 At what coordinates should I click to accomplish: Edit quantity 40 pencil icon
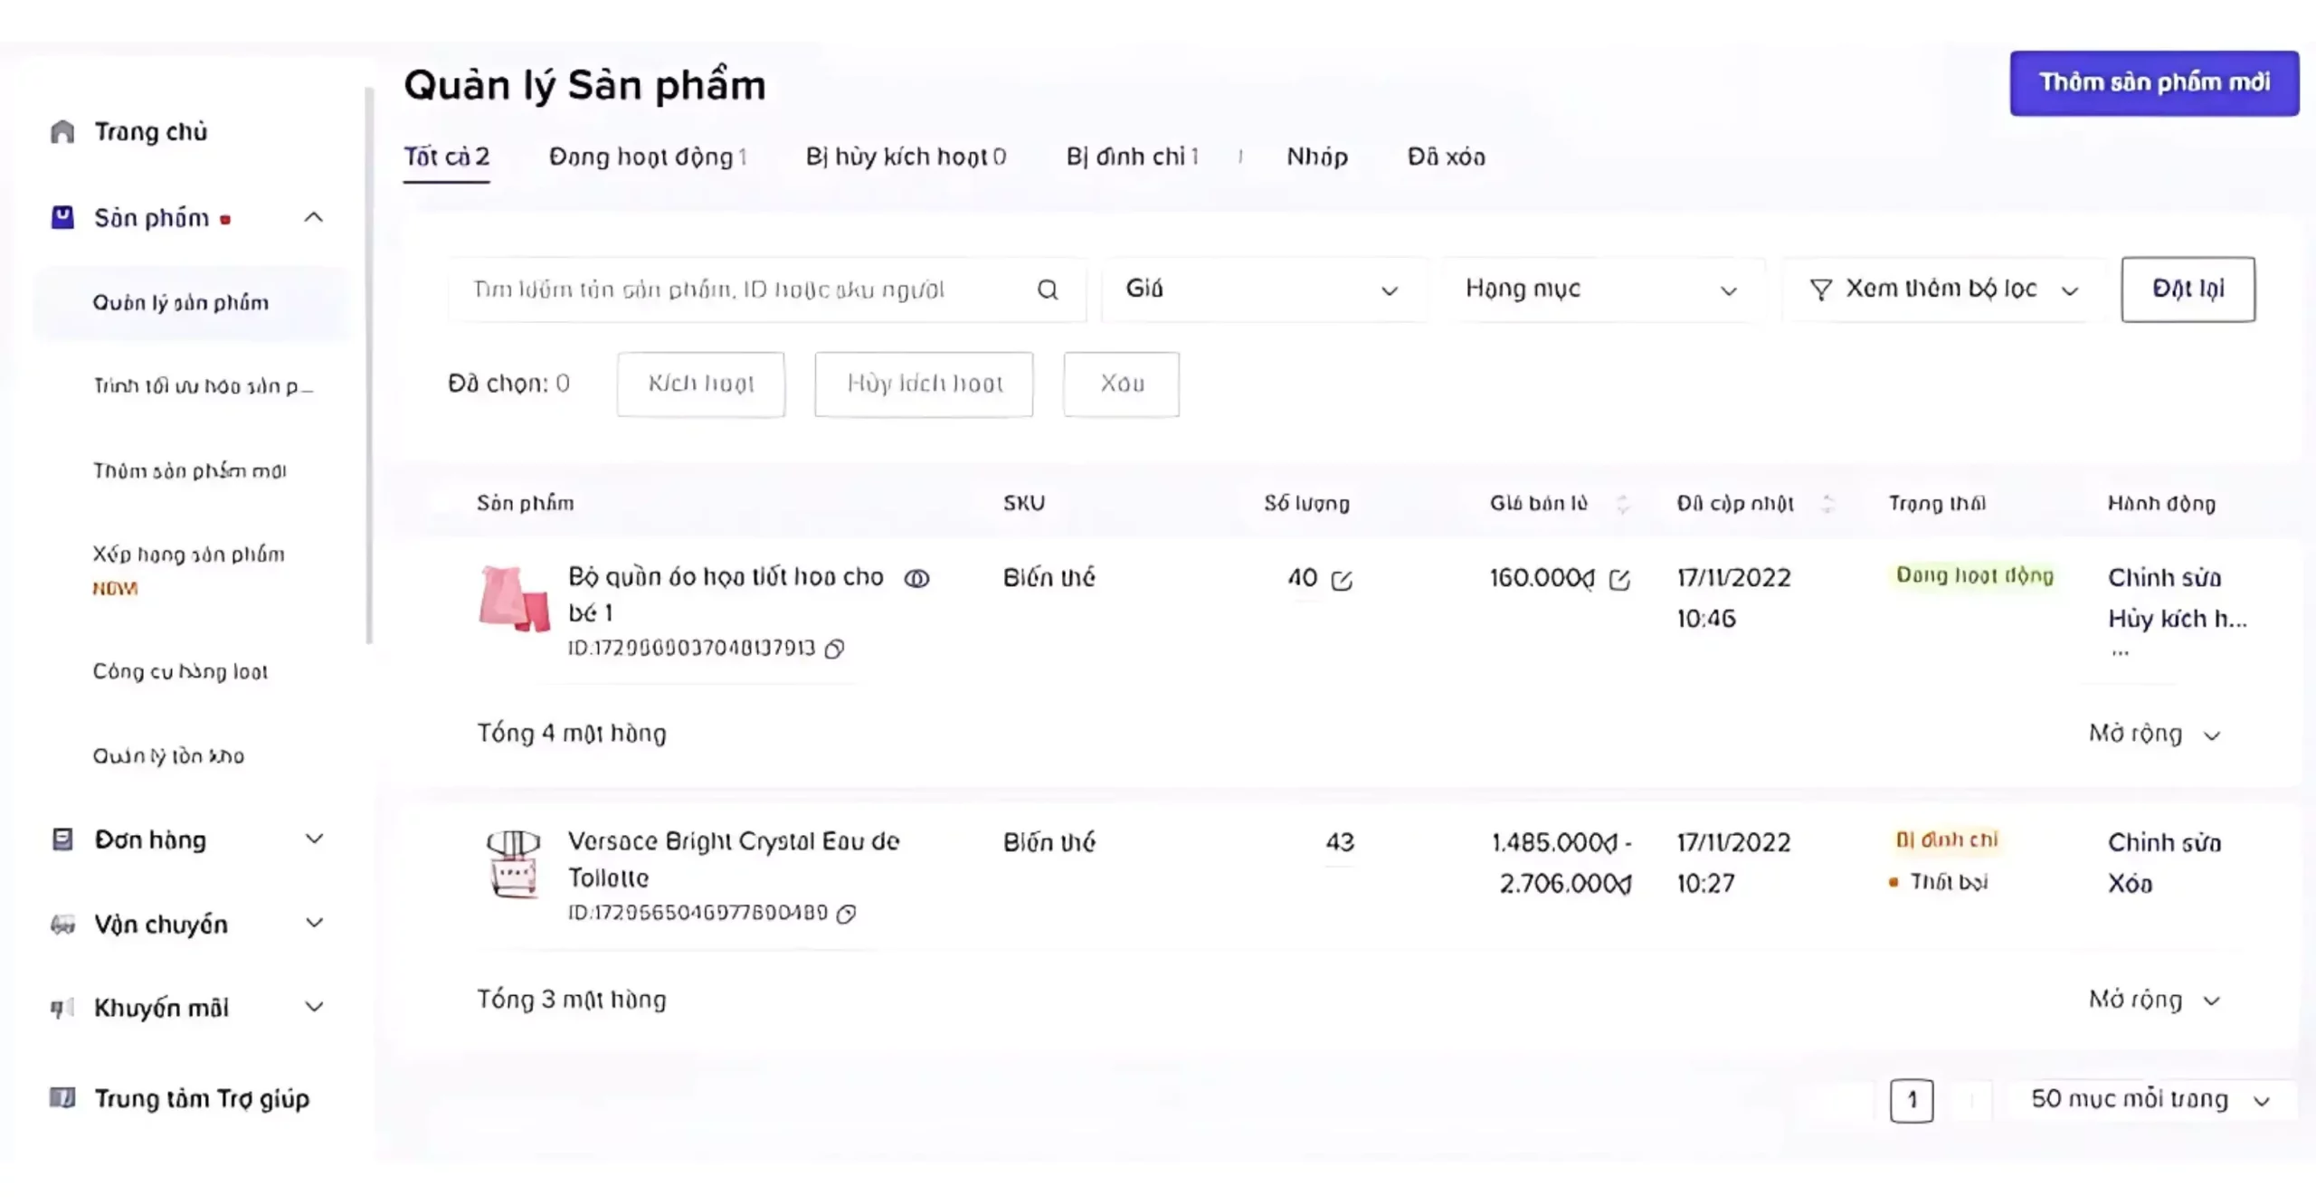pos(1342,581)
